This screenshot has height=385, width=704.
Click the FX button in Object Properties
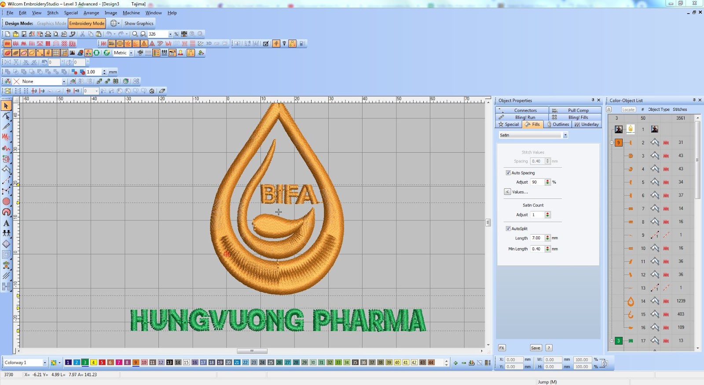502,348
